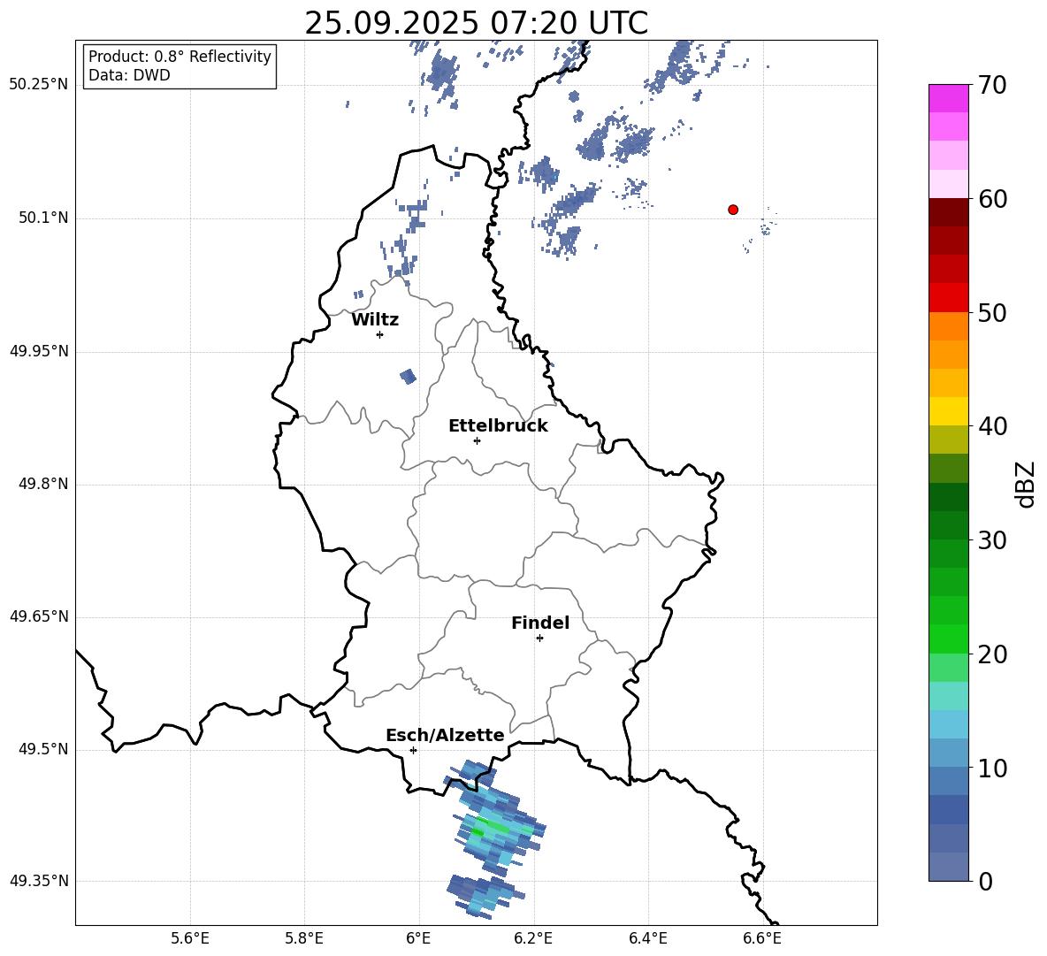Click the Ettelbruck city label
Image resolution: width=1047 pixels, height=956 pixels.
point(498,426)
